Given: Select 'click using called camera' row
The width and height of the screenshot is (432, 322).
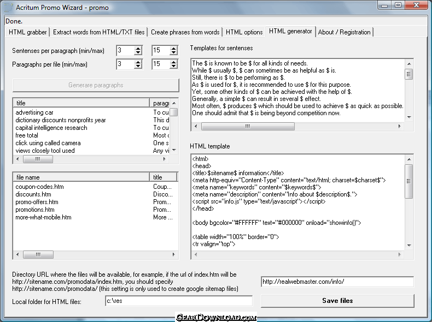Looking at the screenshot, I should point(91,143).
